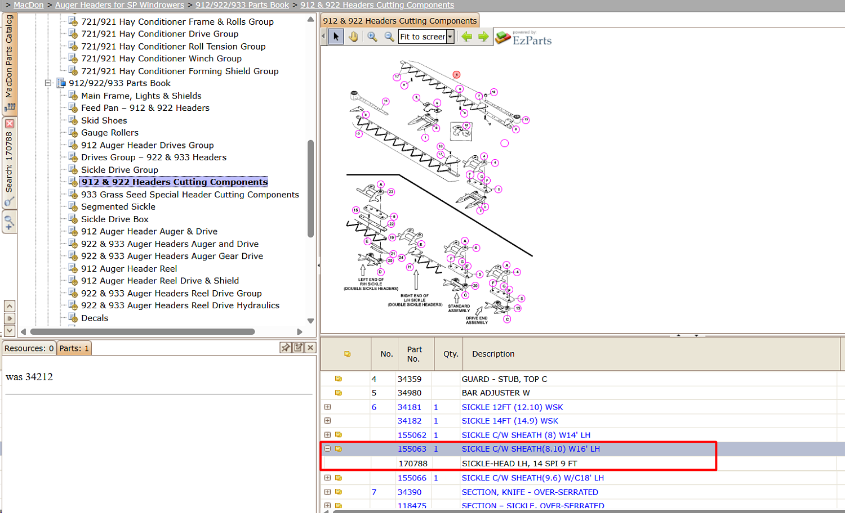This screenshot has height=513, width=845.
Task: Switch to the Resources: 0 tab
Action: (x=29, y=348)
